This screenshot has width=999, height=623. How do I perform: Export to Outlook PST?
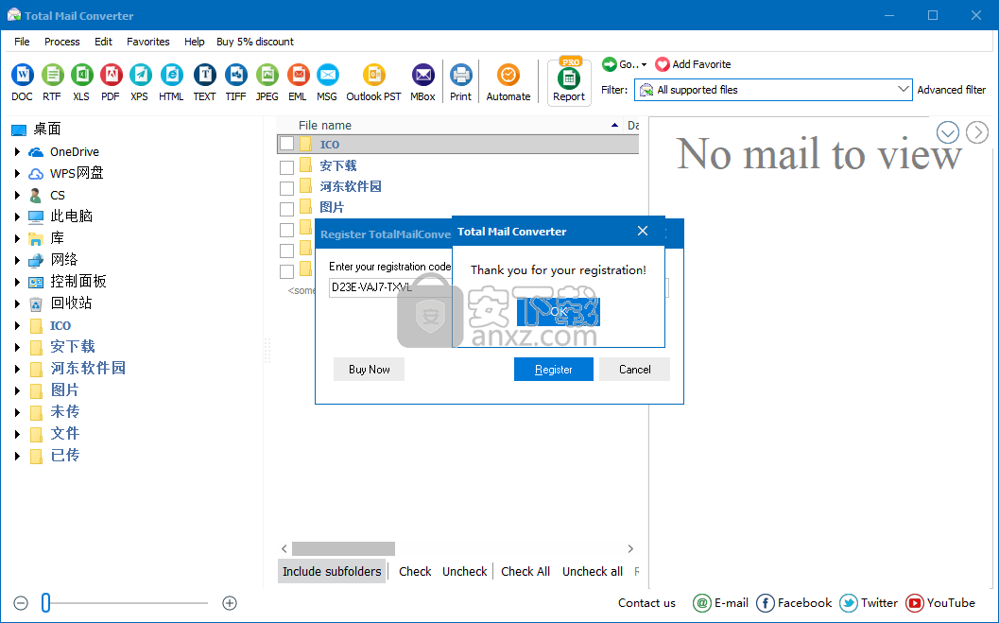tap(374, 76)
